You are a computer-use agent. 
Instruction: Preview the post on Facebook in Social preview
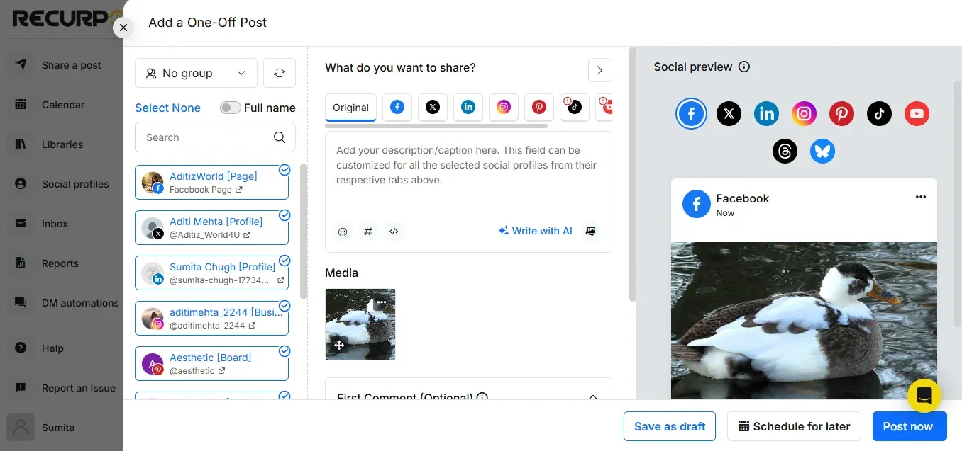tap(691, 113)
